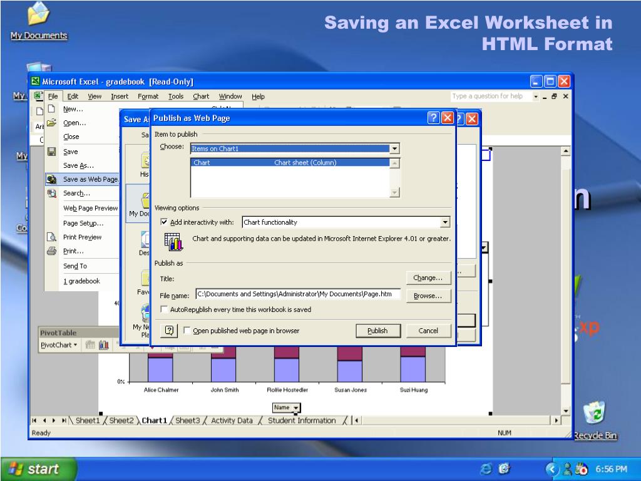
Task: Open the Window menu
Action: pyautogui.click(x=230, y=96)
